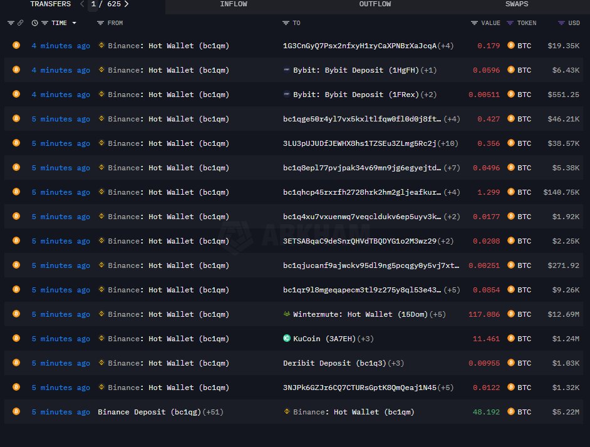Click the orange BTC token icon in the first row
Image resolution: width=590 pixels, height=447 pixels.
coord(510,45)
